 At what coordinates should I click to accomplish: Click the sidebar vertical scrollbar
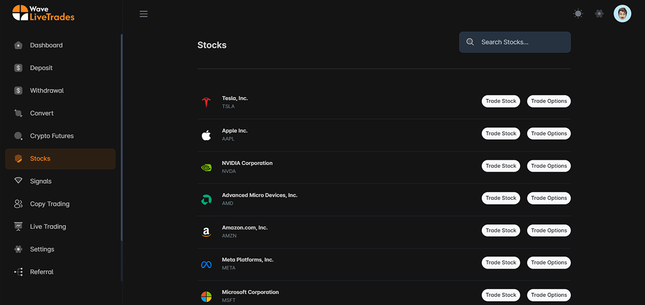pos(121,155)
